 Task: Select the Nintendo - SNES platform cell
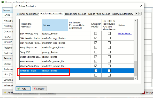(x=31, y=71)
